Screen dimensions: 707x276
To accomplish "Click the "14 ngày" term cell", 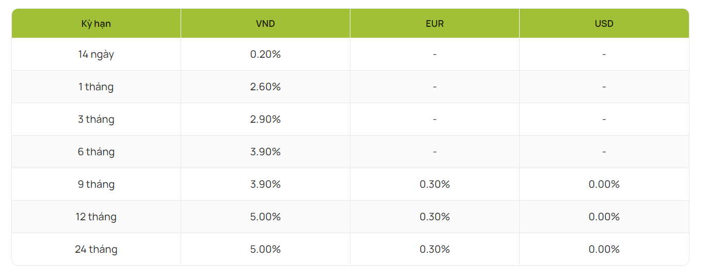I will coord(96,54).
